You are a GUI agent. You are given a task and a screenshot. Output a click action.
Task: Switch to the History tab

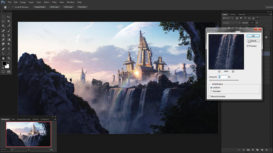(x=233, y=14)
